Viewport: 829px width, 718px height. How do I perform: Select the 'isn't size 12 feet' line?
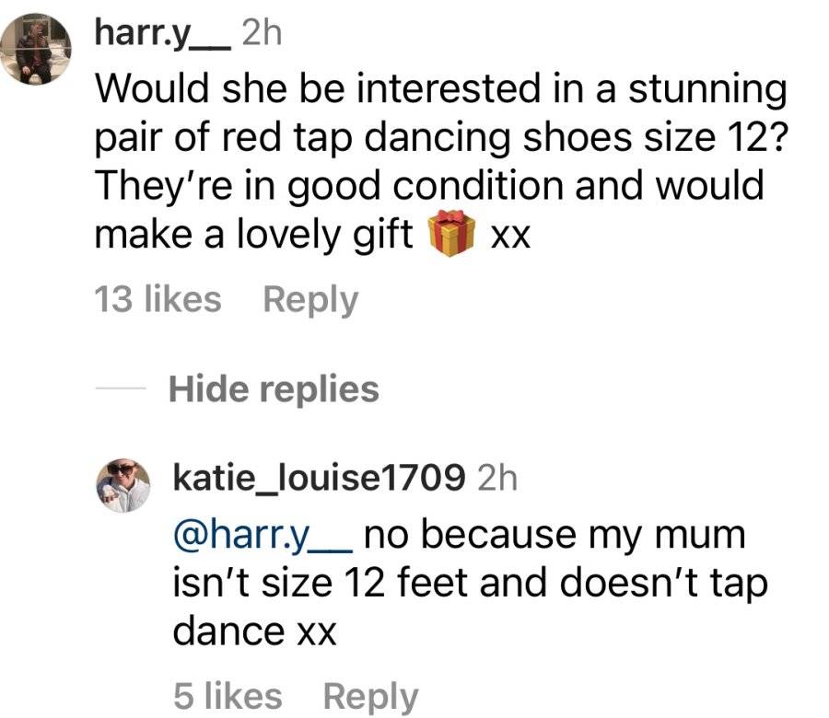tap(471, 583)
